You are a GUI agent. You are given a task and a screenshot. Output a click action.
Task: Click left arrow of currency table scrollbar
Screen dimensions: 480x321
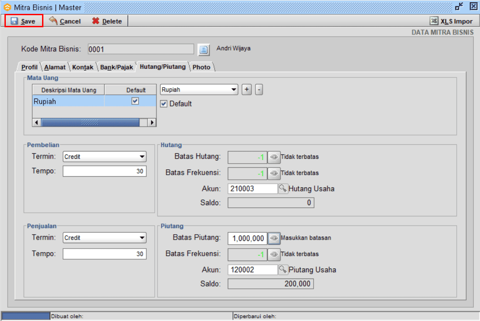[x=37, y=122]
